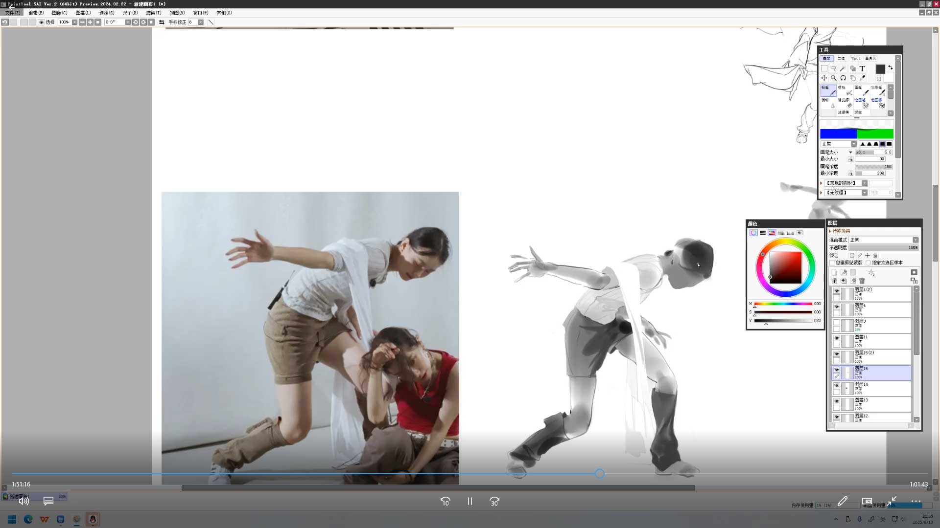Select the magic wand tool
Viewport: 940px width, 528px height.
[843, 68]
